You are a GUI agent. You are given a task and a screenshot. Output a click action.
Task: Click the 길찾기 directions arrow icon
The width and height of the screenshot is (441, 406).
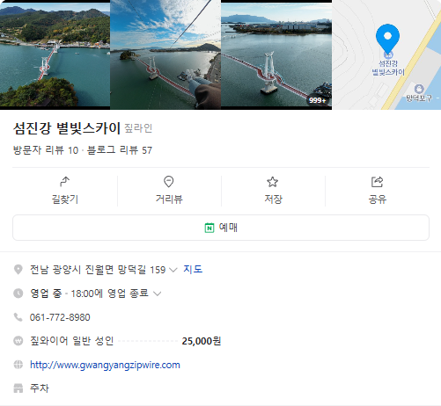(x=65, y=182)
